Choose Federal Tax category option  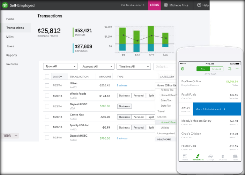[x=167, y=90]
